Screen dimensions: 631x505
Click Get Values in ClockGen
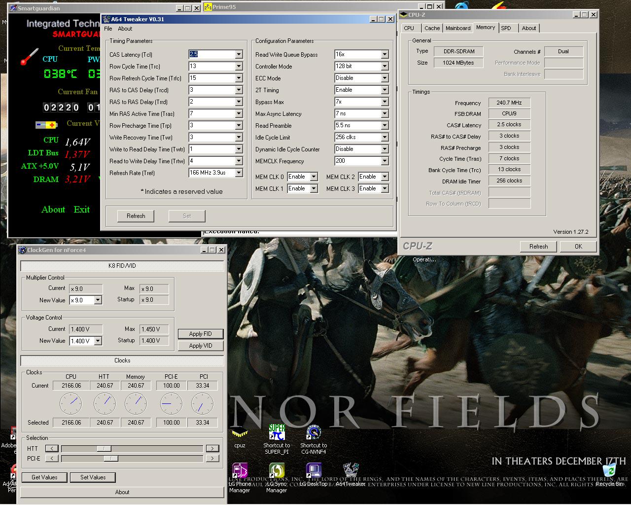[44, 477]
